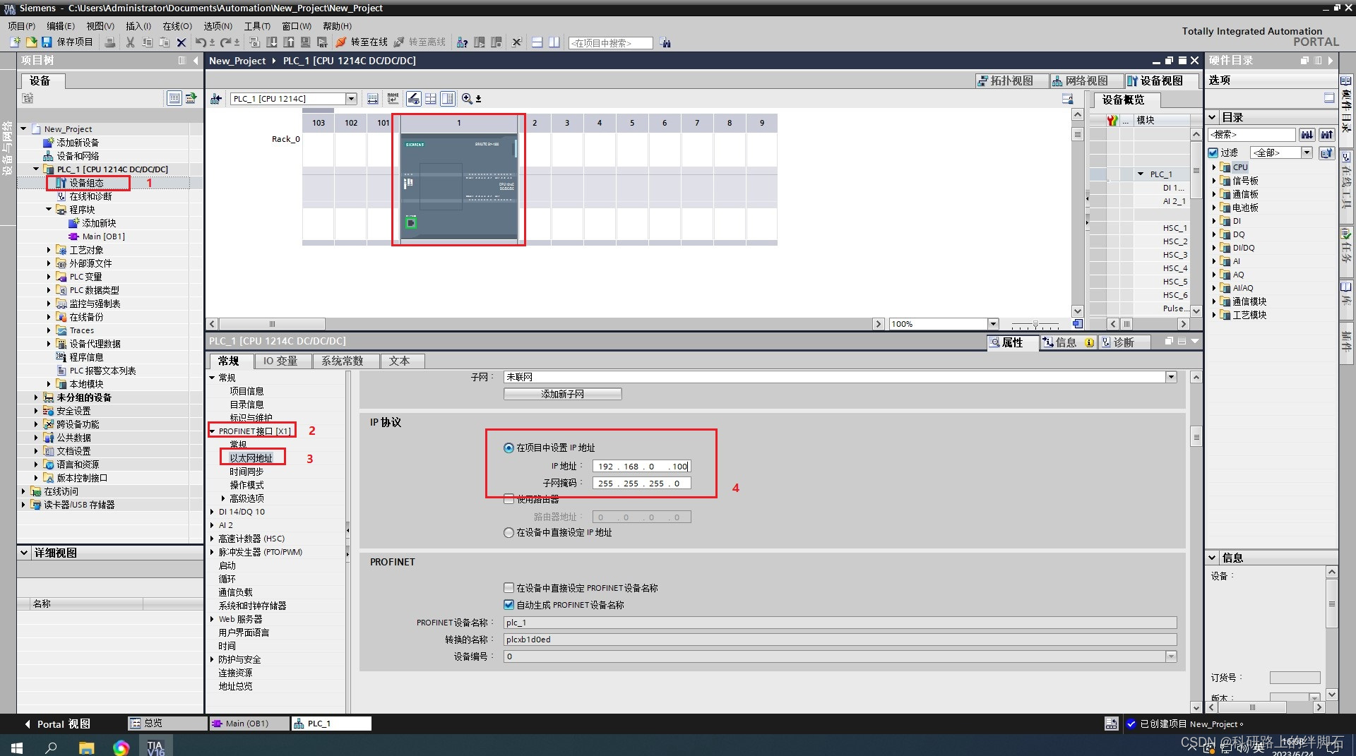
Task: Click the search downward icon in hardware catalog
Action: 1307,134
